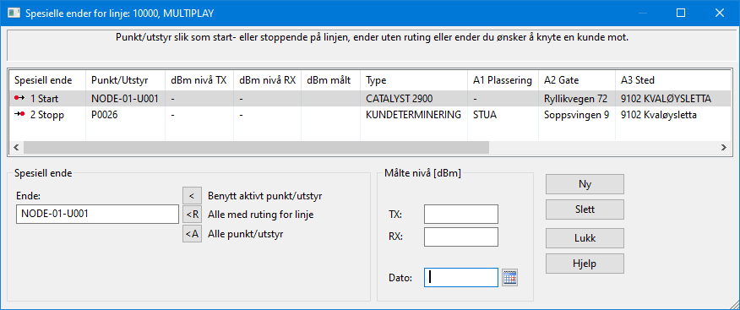Focus the 'Ende' input field
The width and height of the screenshot is (740, 310).
(x=97, y=214)
